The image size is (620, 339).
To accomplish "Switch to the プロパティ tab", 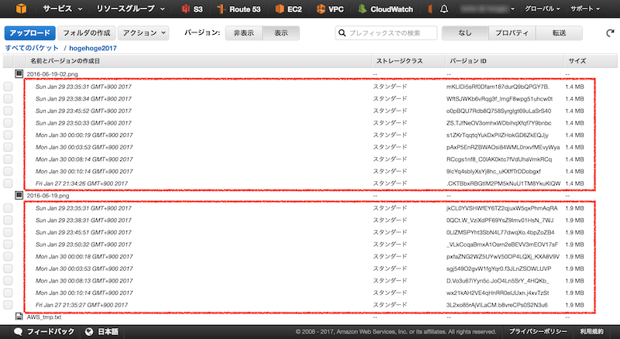I will 512,33.
